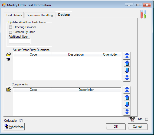The height and width of the screenshot is (135, 154).
Task: Focus the Additional User text field
Action: point(19,41)
